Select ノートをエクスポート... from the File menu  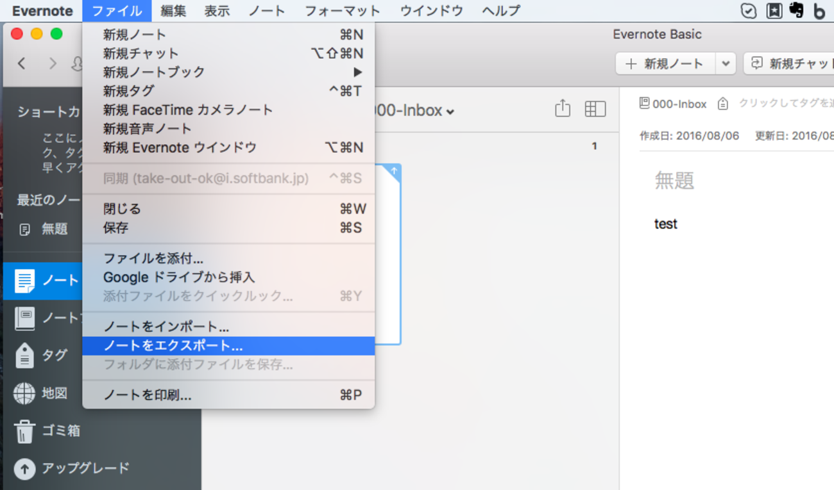[228, 346]
